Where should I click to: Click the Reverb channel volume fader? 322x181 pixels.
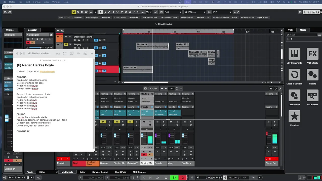156,135
